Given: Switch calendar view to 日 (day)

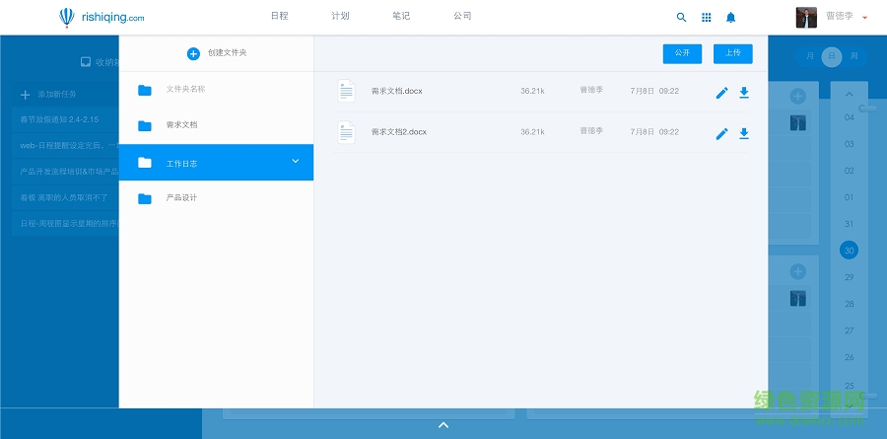Looking at the screenshot, I should pyautogui.click(x=833, y=56).
